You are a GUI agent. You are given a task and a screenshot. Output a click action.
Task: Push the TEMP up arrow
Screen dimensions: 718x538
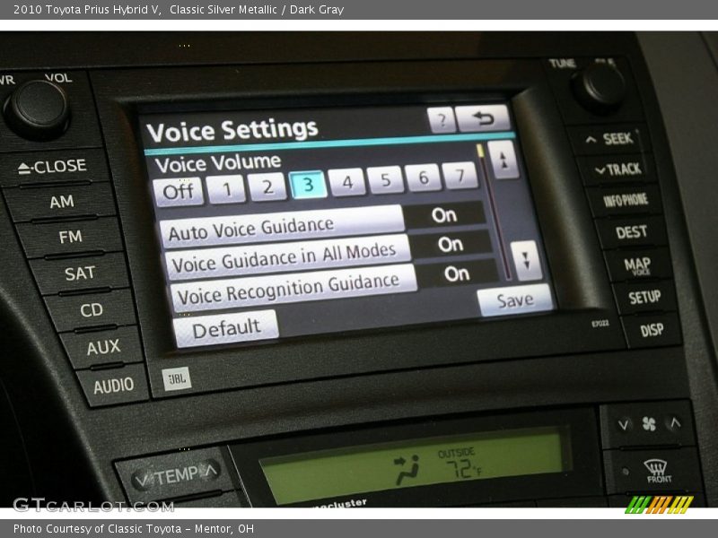212,469
